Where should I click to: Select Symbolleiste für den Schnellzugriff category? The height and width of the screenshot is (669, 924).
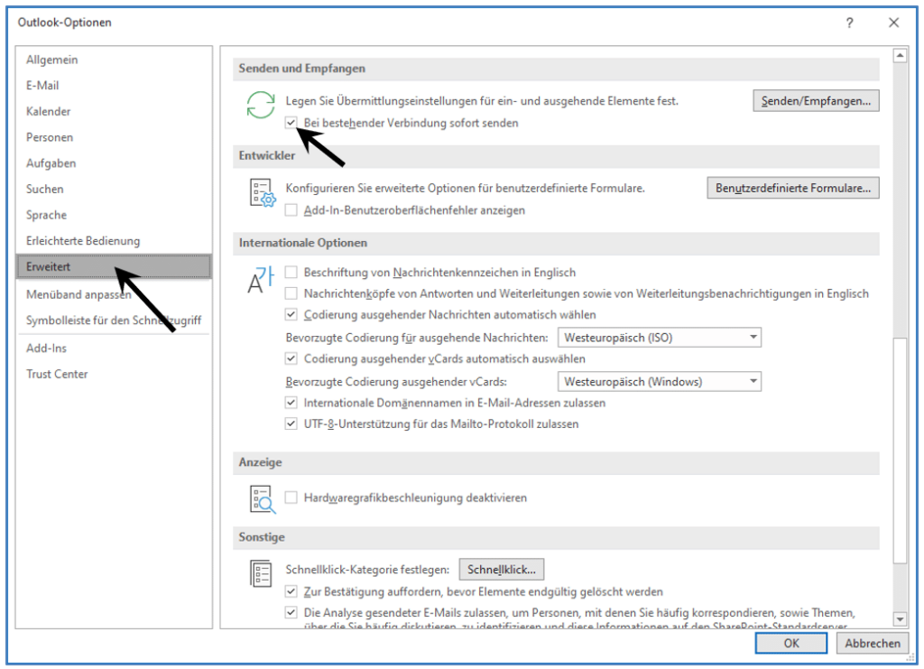coord(114,321)
